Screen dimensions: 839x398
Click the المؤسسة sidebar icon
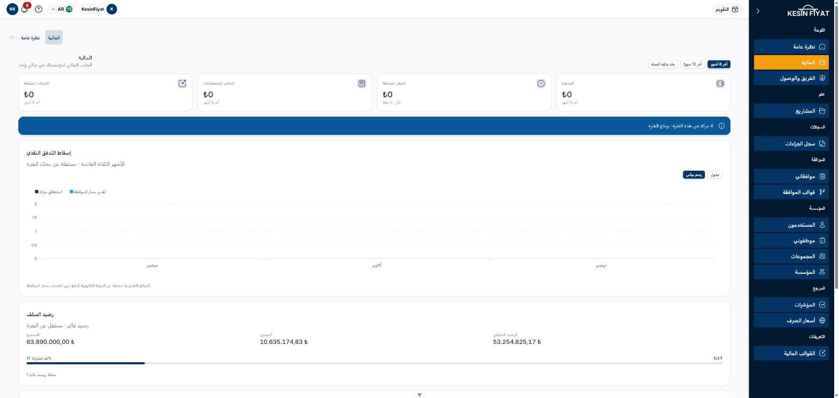[x=822, y=272]
